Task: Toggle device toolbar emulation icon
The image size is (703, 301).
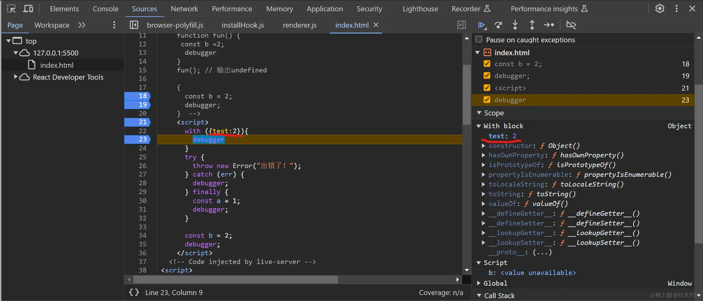Action: coord(28,9)
